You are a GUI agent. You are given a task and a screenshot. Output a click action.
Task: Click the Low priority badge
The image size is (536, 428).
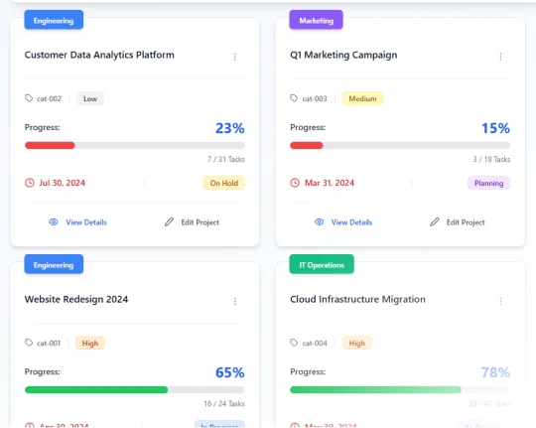90,98
